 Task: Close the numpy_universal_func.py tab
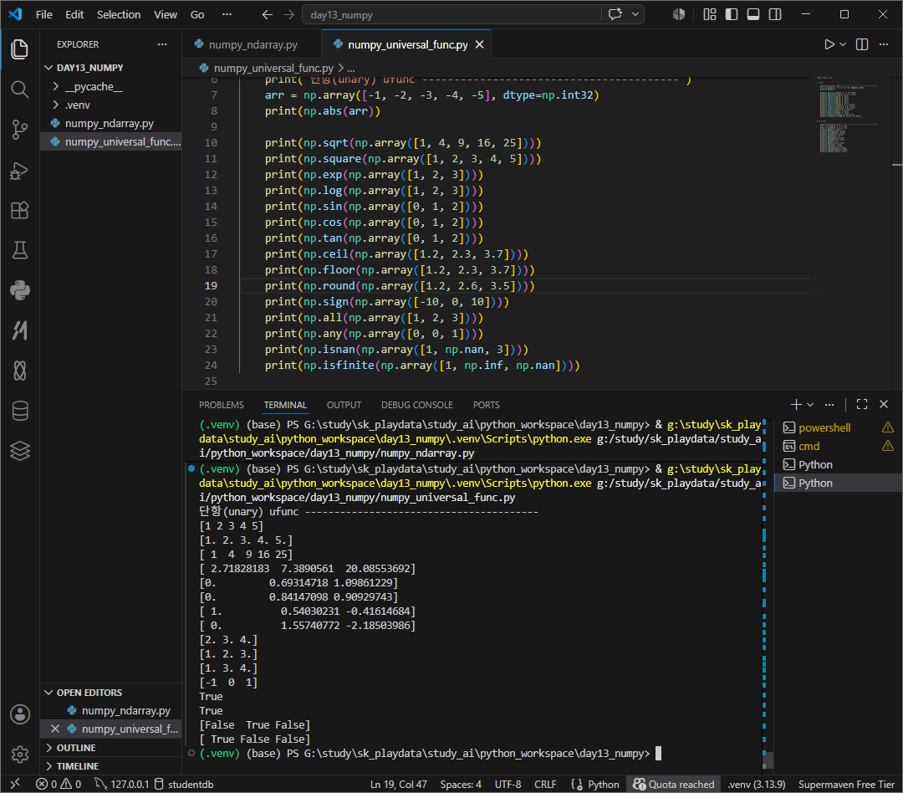point(479,44)
